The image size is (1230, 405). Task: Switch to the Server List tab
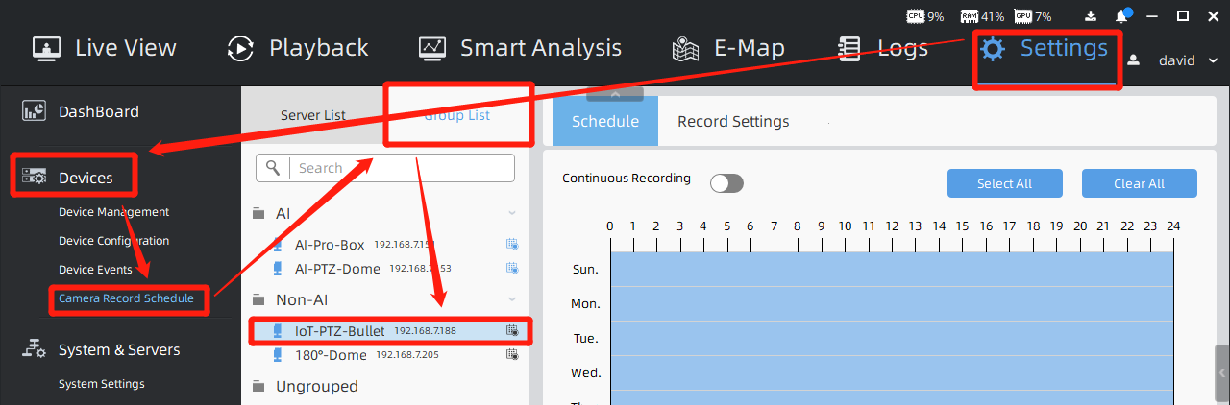[x=313, y=115]
